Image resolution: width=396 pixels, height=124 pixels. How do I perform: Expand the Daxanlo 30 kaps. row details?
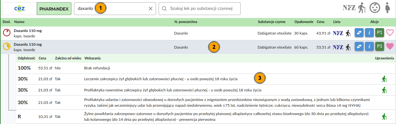pos(198,33)
